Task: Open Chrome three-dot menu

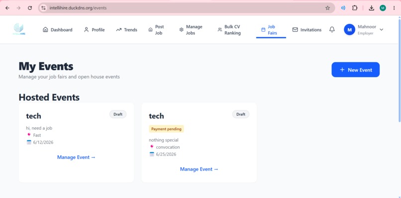Action: (x=394, y=8)
